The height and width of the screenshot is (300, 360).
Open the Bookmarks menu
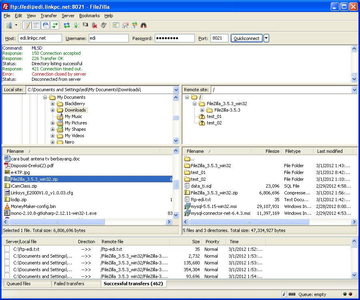tap(89, 16)
